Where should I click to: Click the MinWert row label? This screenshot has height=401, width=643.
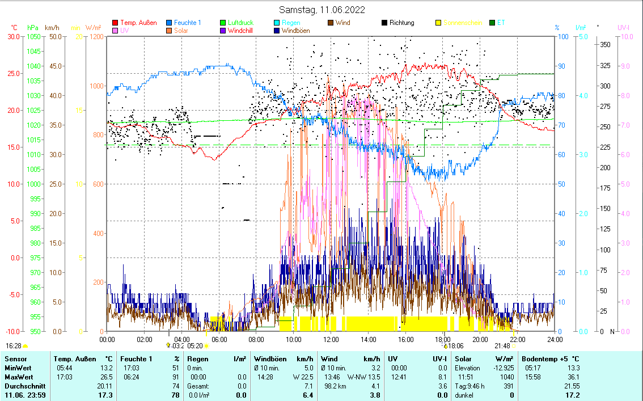18,368
